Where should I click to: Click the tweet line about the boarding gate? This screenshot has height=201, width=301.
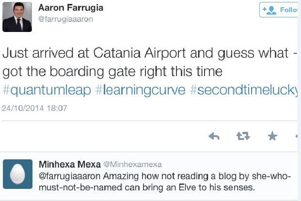(x=112, y=71)
